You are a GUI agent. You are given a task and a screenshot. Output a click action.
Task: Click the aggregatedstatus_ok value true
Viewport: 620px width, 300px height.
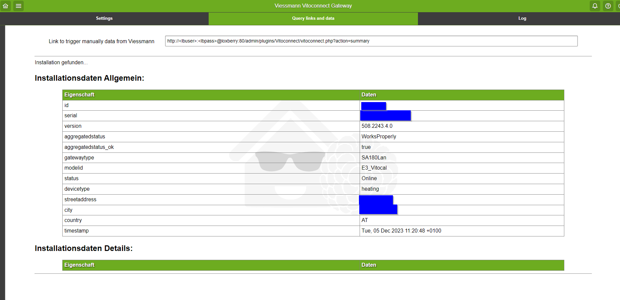click(366, 147)
